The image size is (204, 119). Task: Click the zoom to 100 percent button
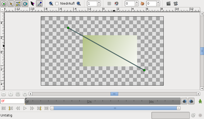tap(11, 94)
